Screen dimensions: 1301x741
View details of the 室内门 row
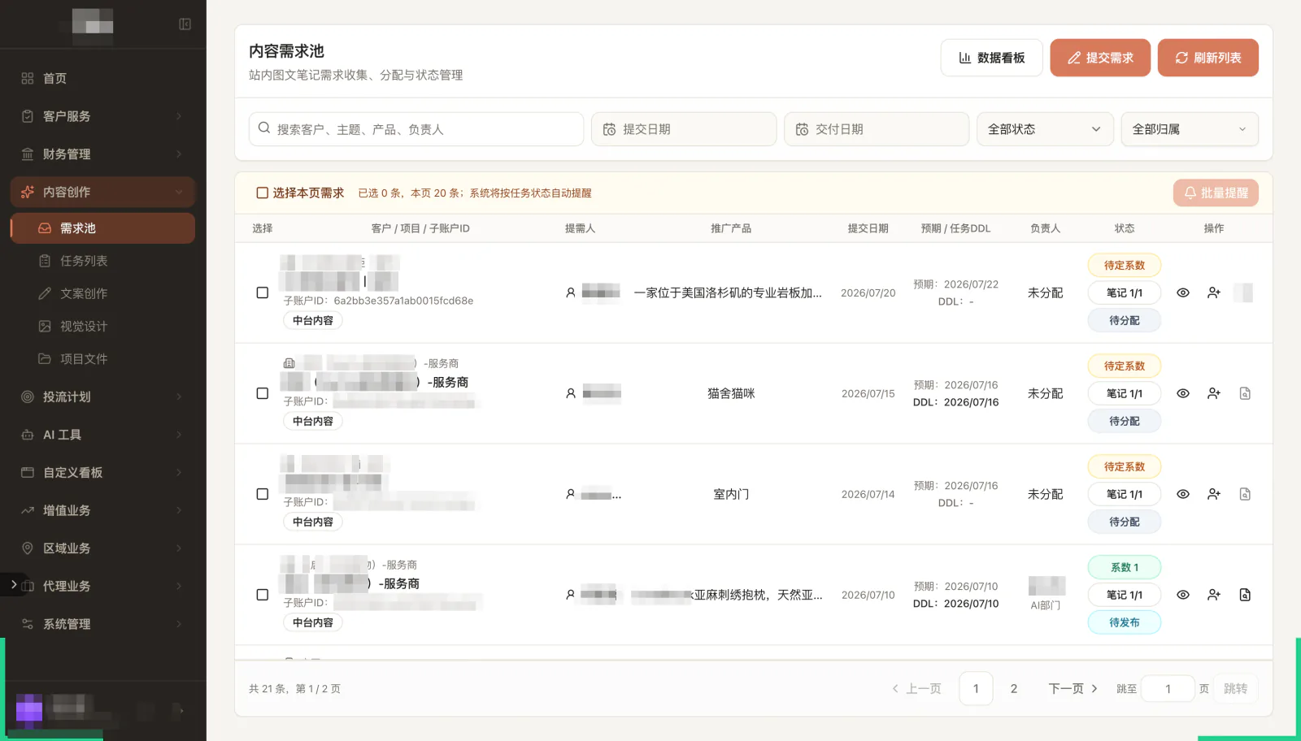tap(1183, 494)
